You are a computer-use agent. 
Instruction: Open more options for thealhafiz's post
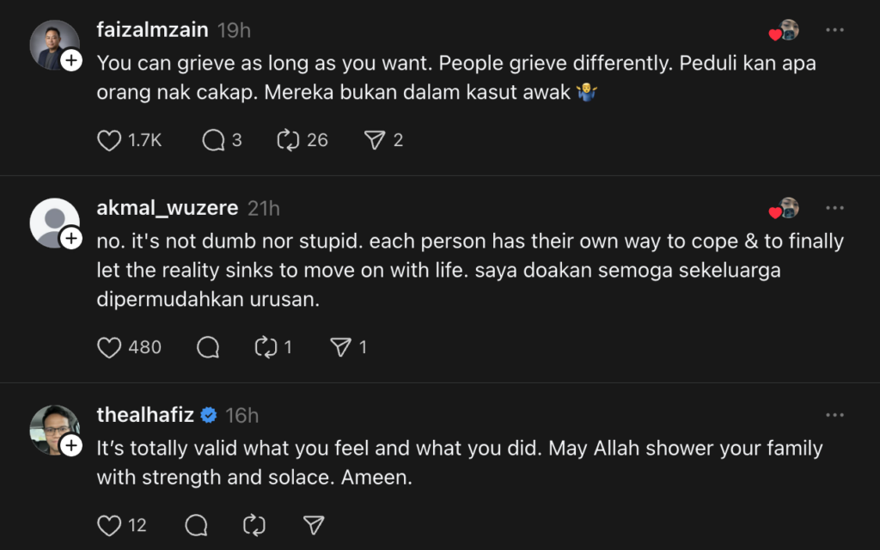coord(834,415)
